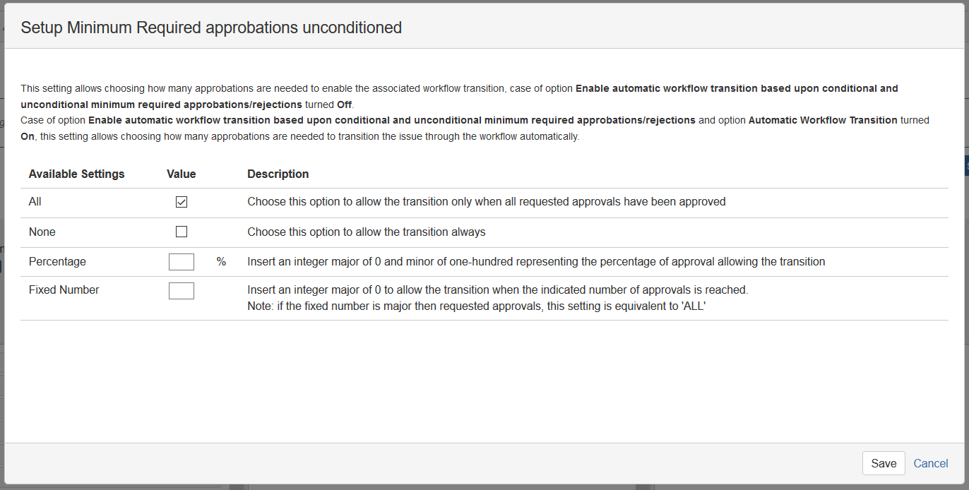The width and height of the screenshot is (969, 490).
Task: Click the 'Description' column header
Action: pos(278,174)
